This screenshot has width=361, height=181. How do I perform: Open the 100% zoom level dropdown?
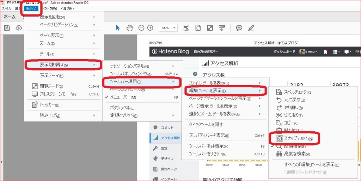[168, 28]
